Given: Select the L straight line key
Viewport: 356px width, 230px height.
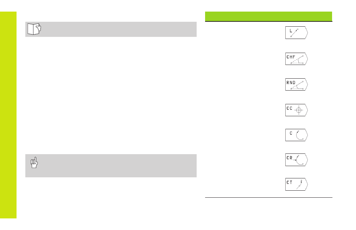Looking at the screenshot, I should pyautogui.click(x=297, y=33).
